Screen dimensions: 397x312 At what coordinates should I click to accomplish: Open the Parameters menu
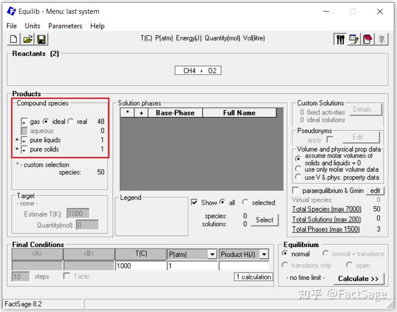click(65, 26)
